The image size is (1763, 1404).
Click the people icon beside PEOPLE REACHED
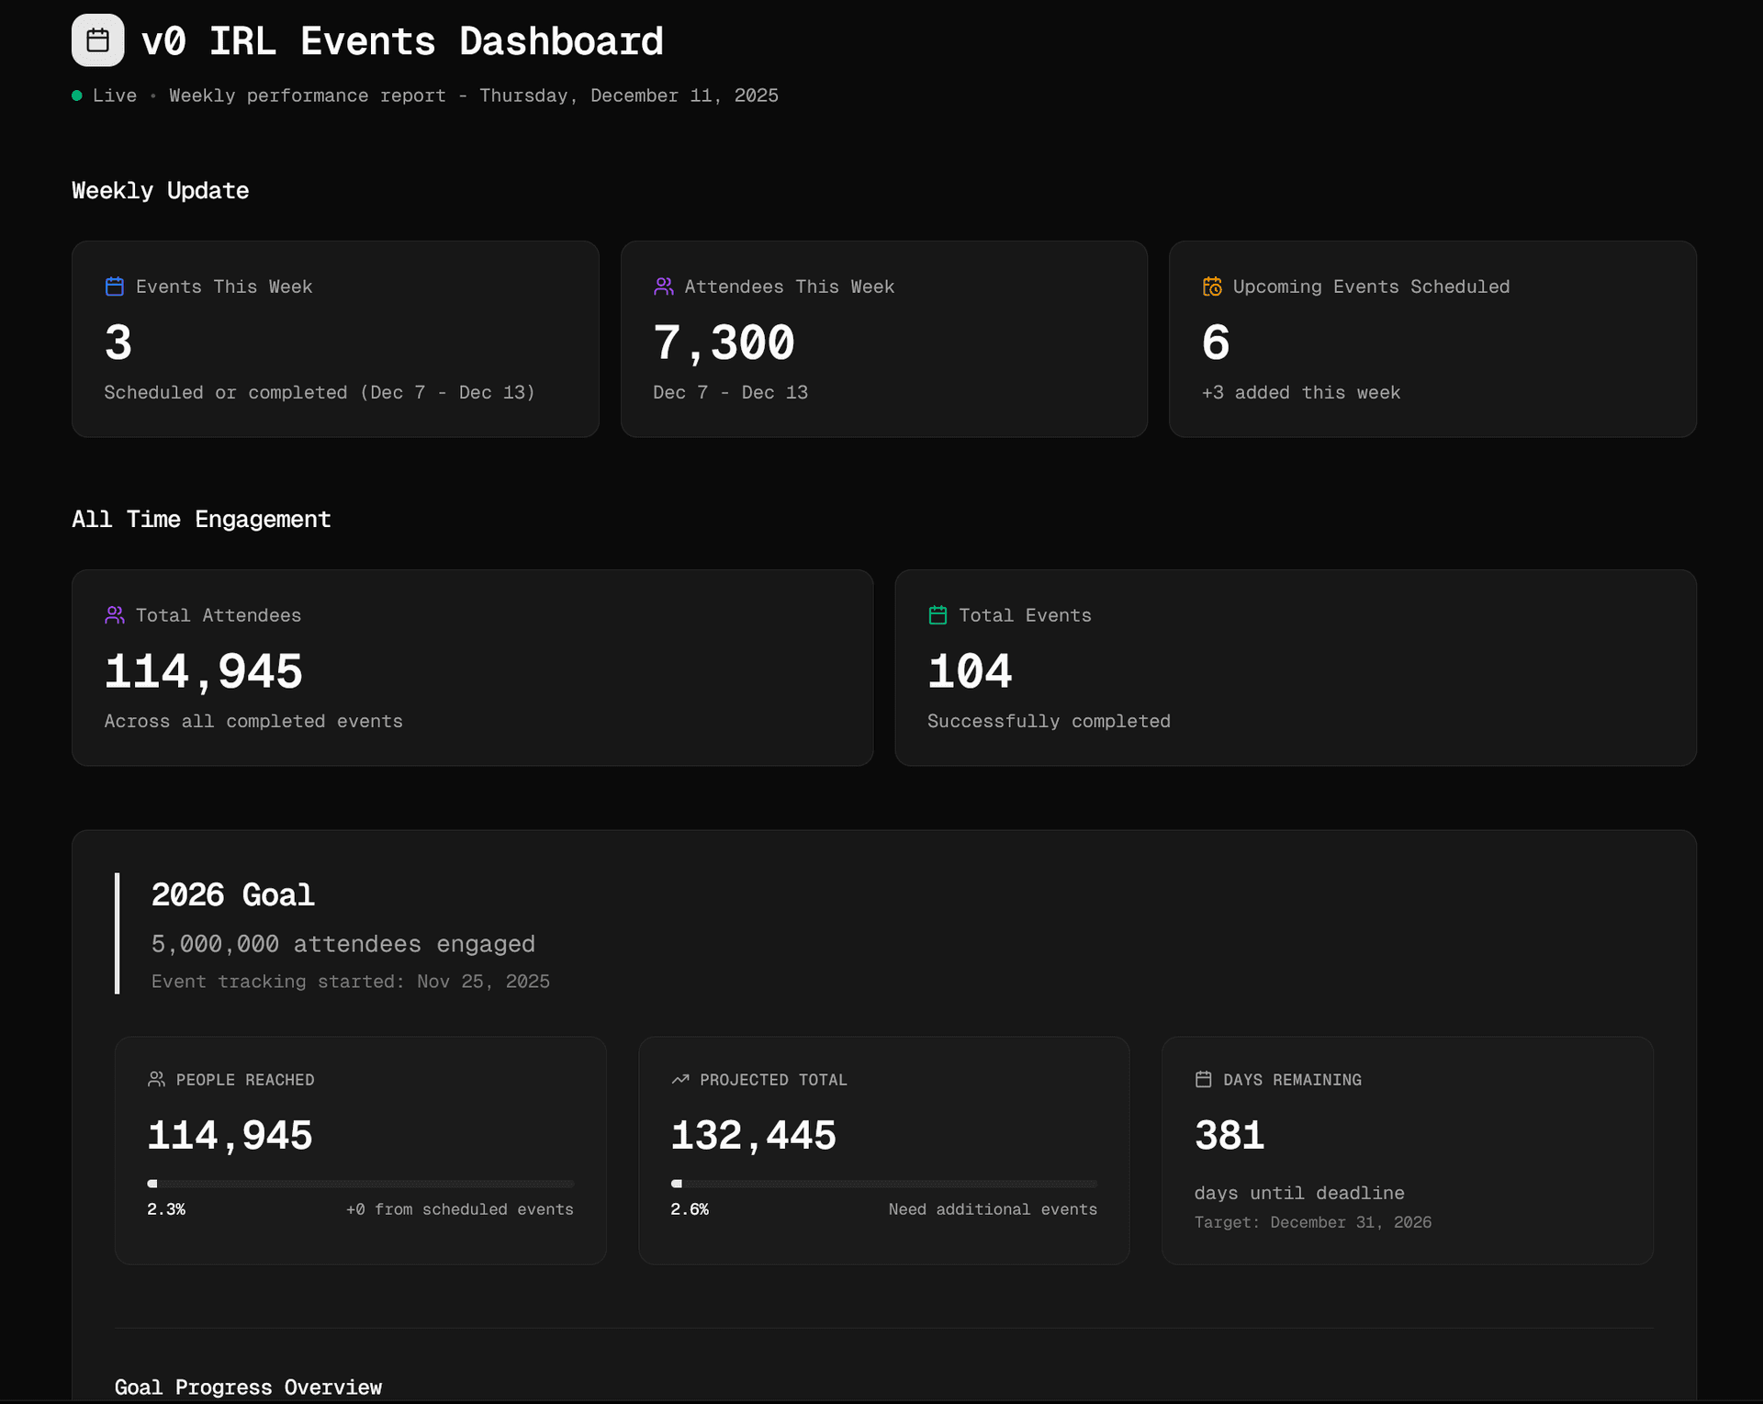pos(157,1080)
